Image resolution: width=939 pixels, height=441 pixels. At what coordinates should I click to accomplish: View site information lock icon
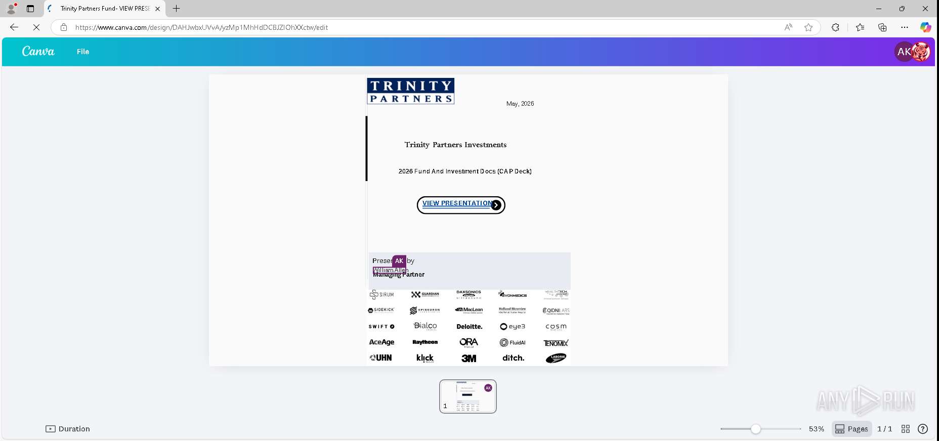point(63,27)
